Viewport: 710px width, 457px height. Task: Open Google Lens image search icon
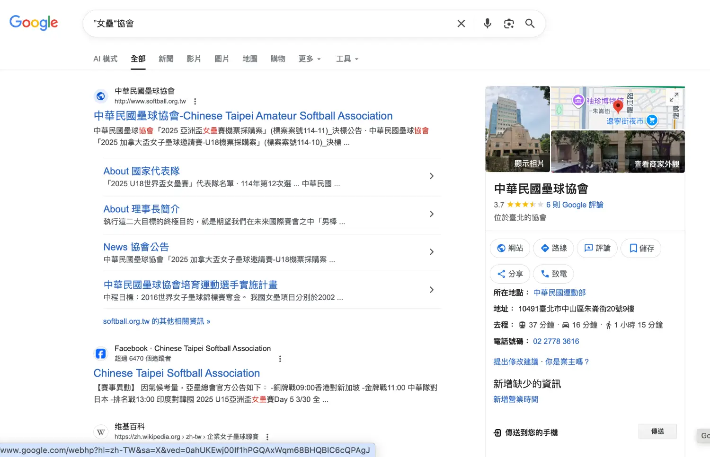click(x=509, y=24)
